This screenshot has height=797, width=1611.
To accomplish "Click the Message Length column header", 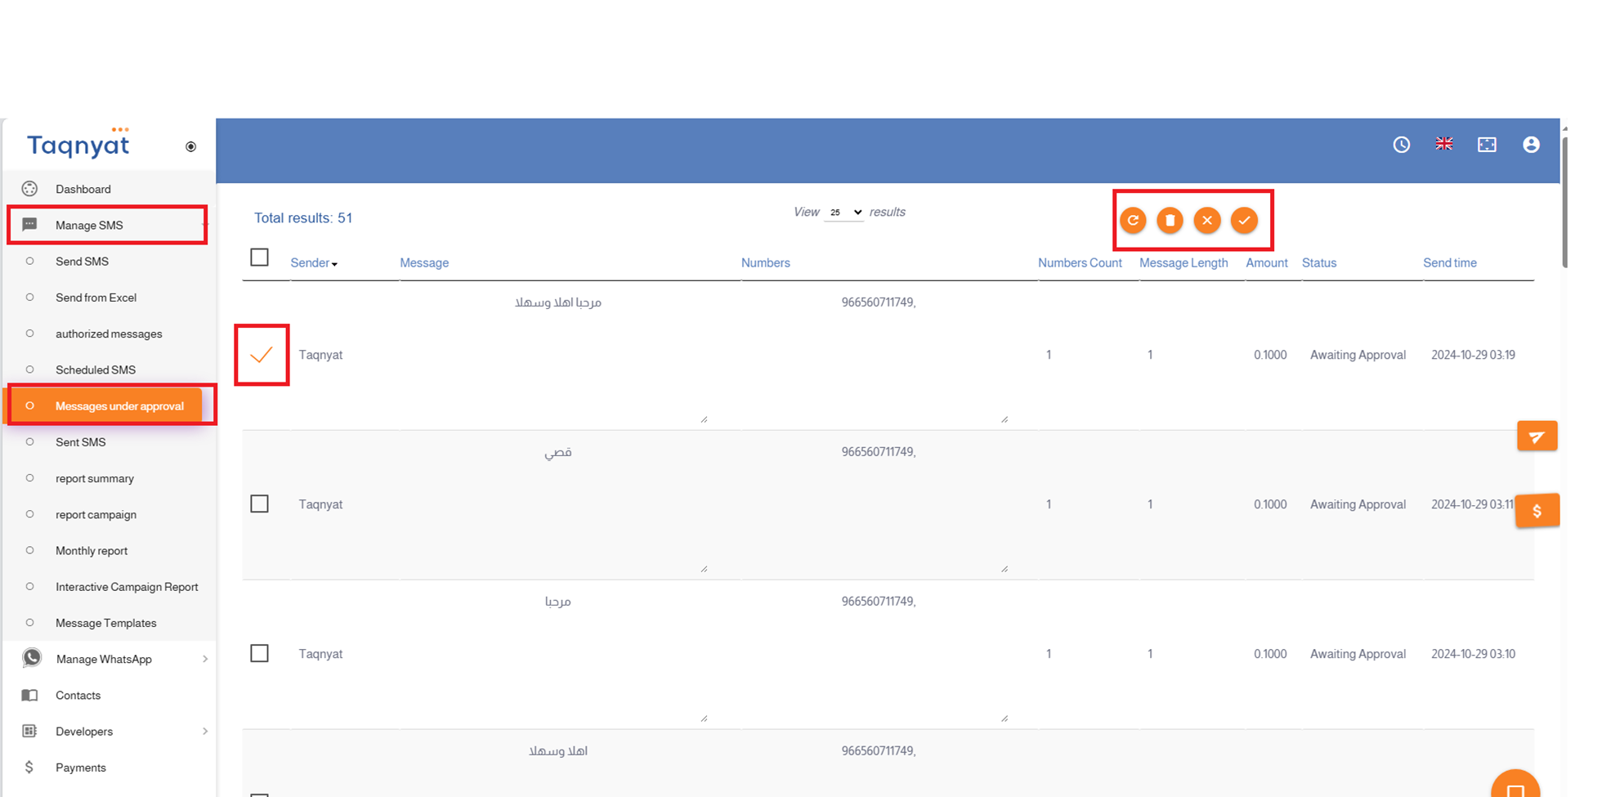I will (1184, 263).
